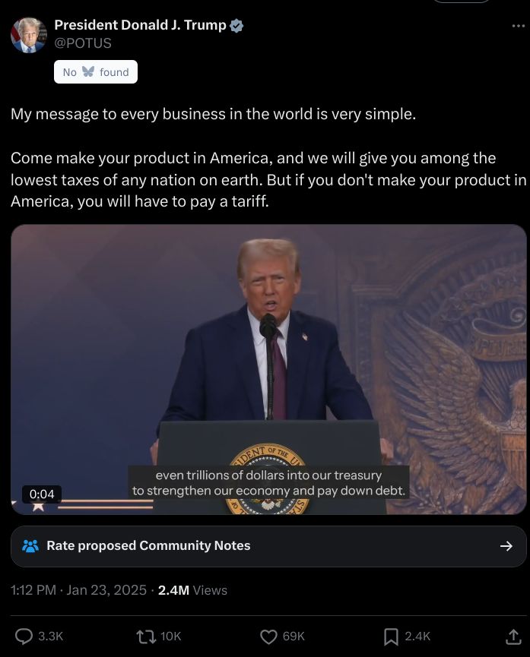This screenshot has width=530, height=657.
Task: Open the reply comment icon
Action: click(x=24, y=636)
